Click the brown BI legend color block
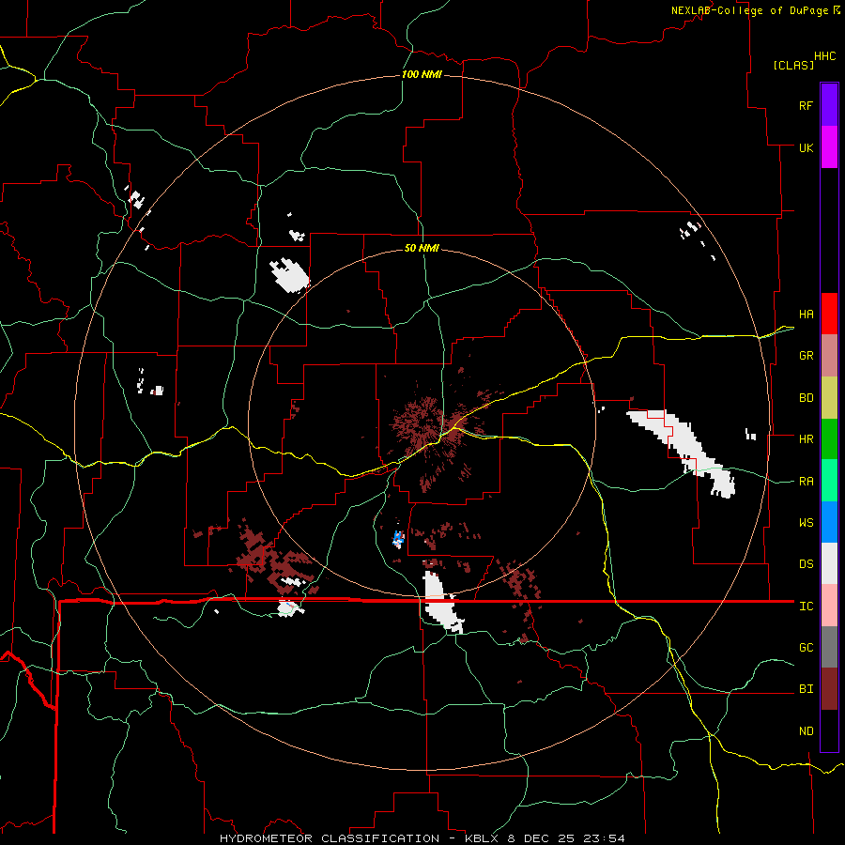Viewport: 845px width, 845px height. coord(829,689)
